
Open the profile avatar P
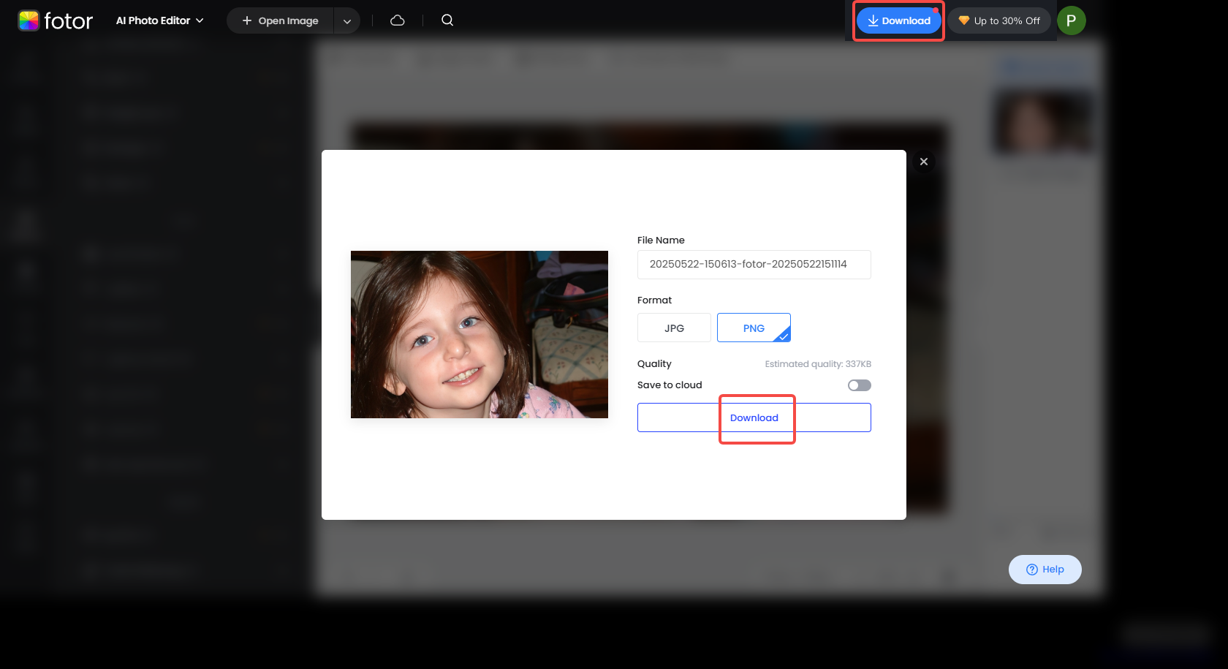point(1071,20)
